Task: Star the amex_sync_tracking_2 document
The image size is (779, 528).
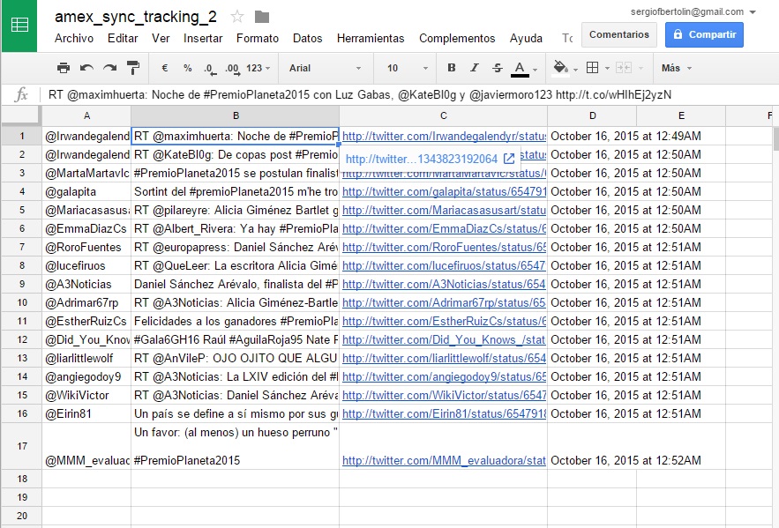Action: click(x=237, y=17)
